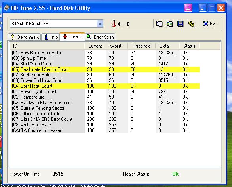Image resolution: width=232 pixels, height=187 pixels.
Task: Click the 41 °C temperature reading
Action: point(124,24)
